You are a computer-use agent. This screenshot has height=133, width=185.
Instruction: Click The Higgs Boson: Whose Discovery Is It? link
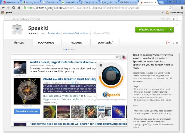64,96
